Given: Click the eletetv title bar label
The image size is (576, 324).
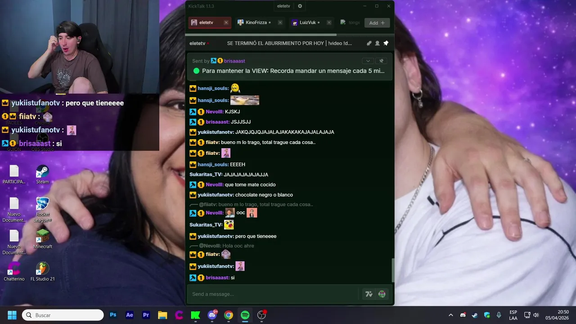Looking at the screenshot, I should pyautogui.click(x=283, y=6).
